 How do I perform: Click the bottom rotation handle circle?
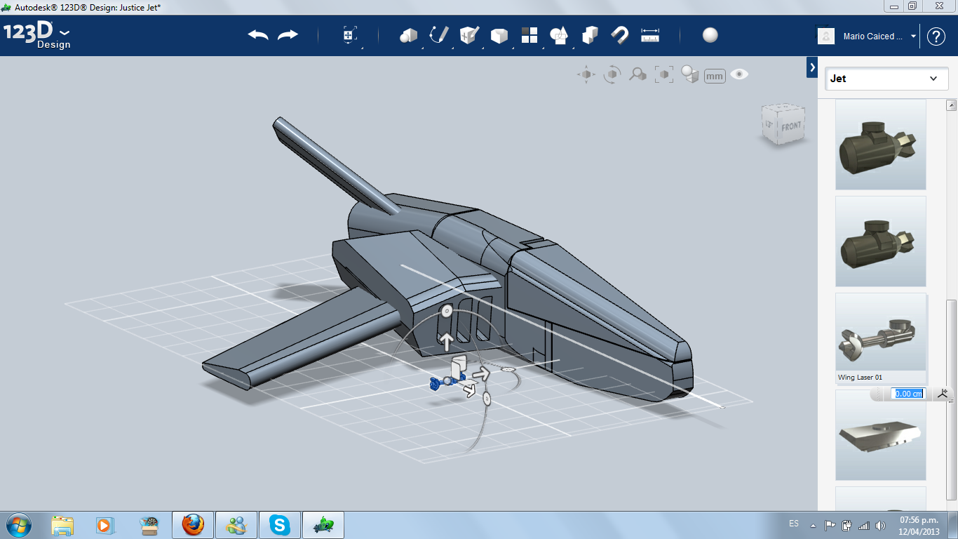(487, 399)
